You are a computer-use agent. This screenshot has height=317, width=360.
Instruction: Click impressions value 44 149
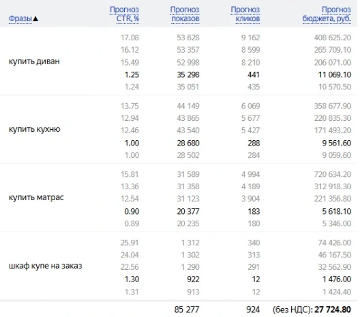coord(188,106)
